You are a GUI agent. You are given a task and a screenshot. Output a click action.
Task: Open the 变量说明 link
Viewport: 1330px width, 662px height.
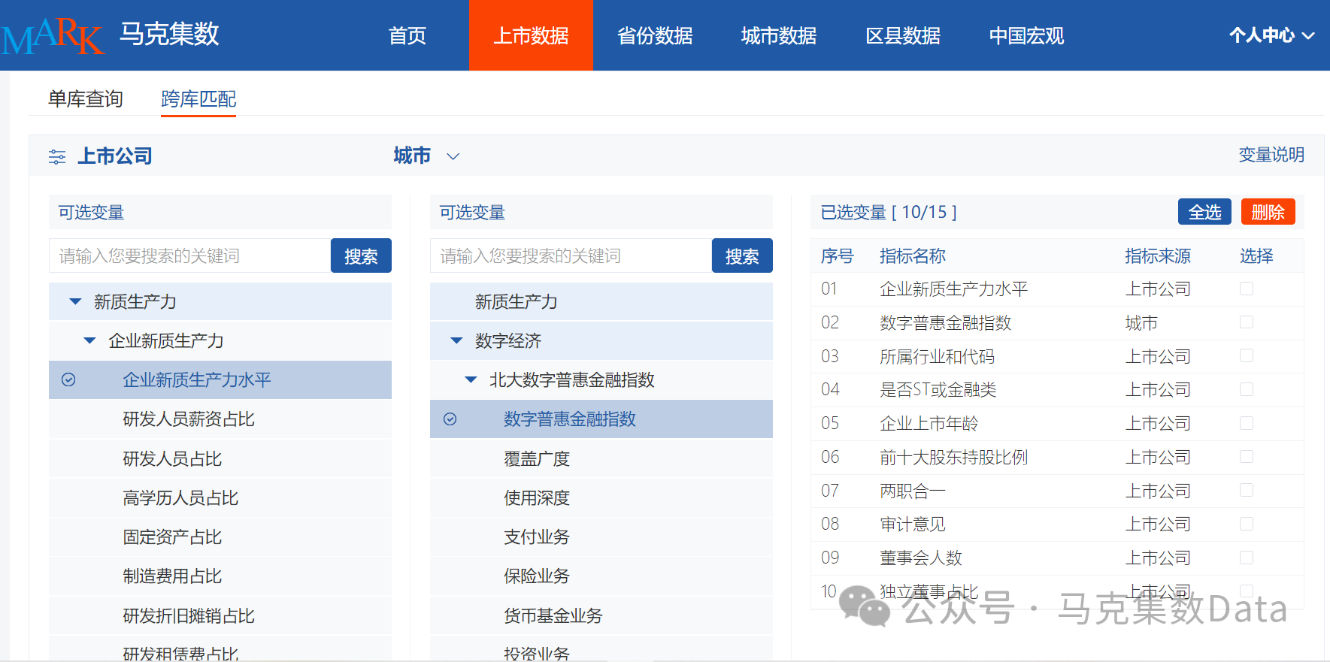click(1271, 155)
